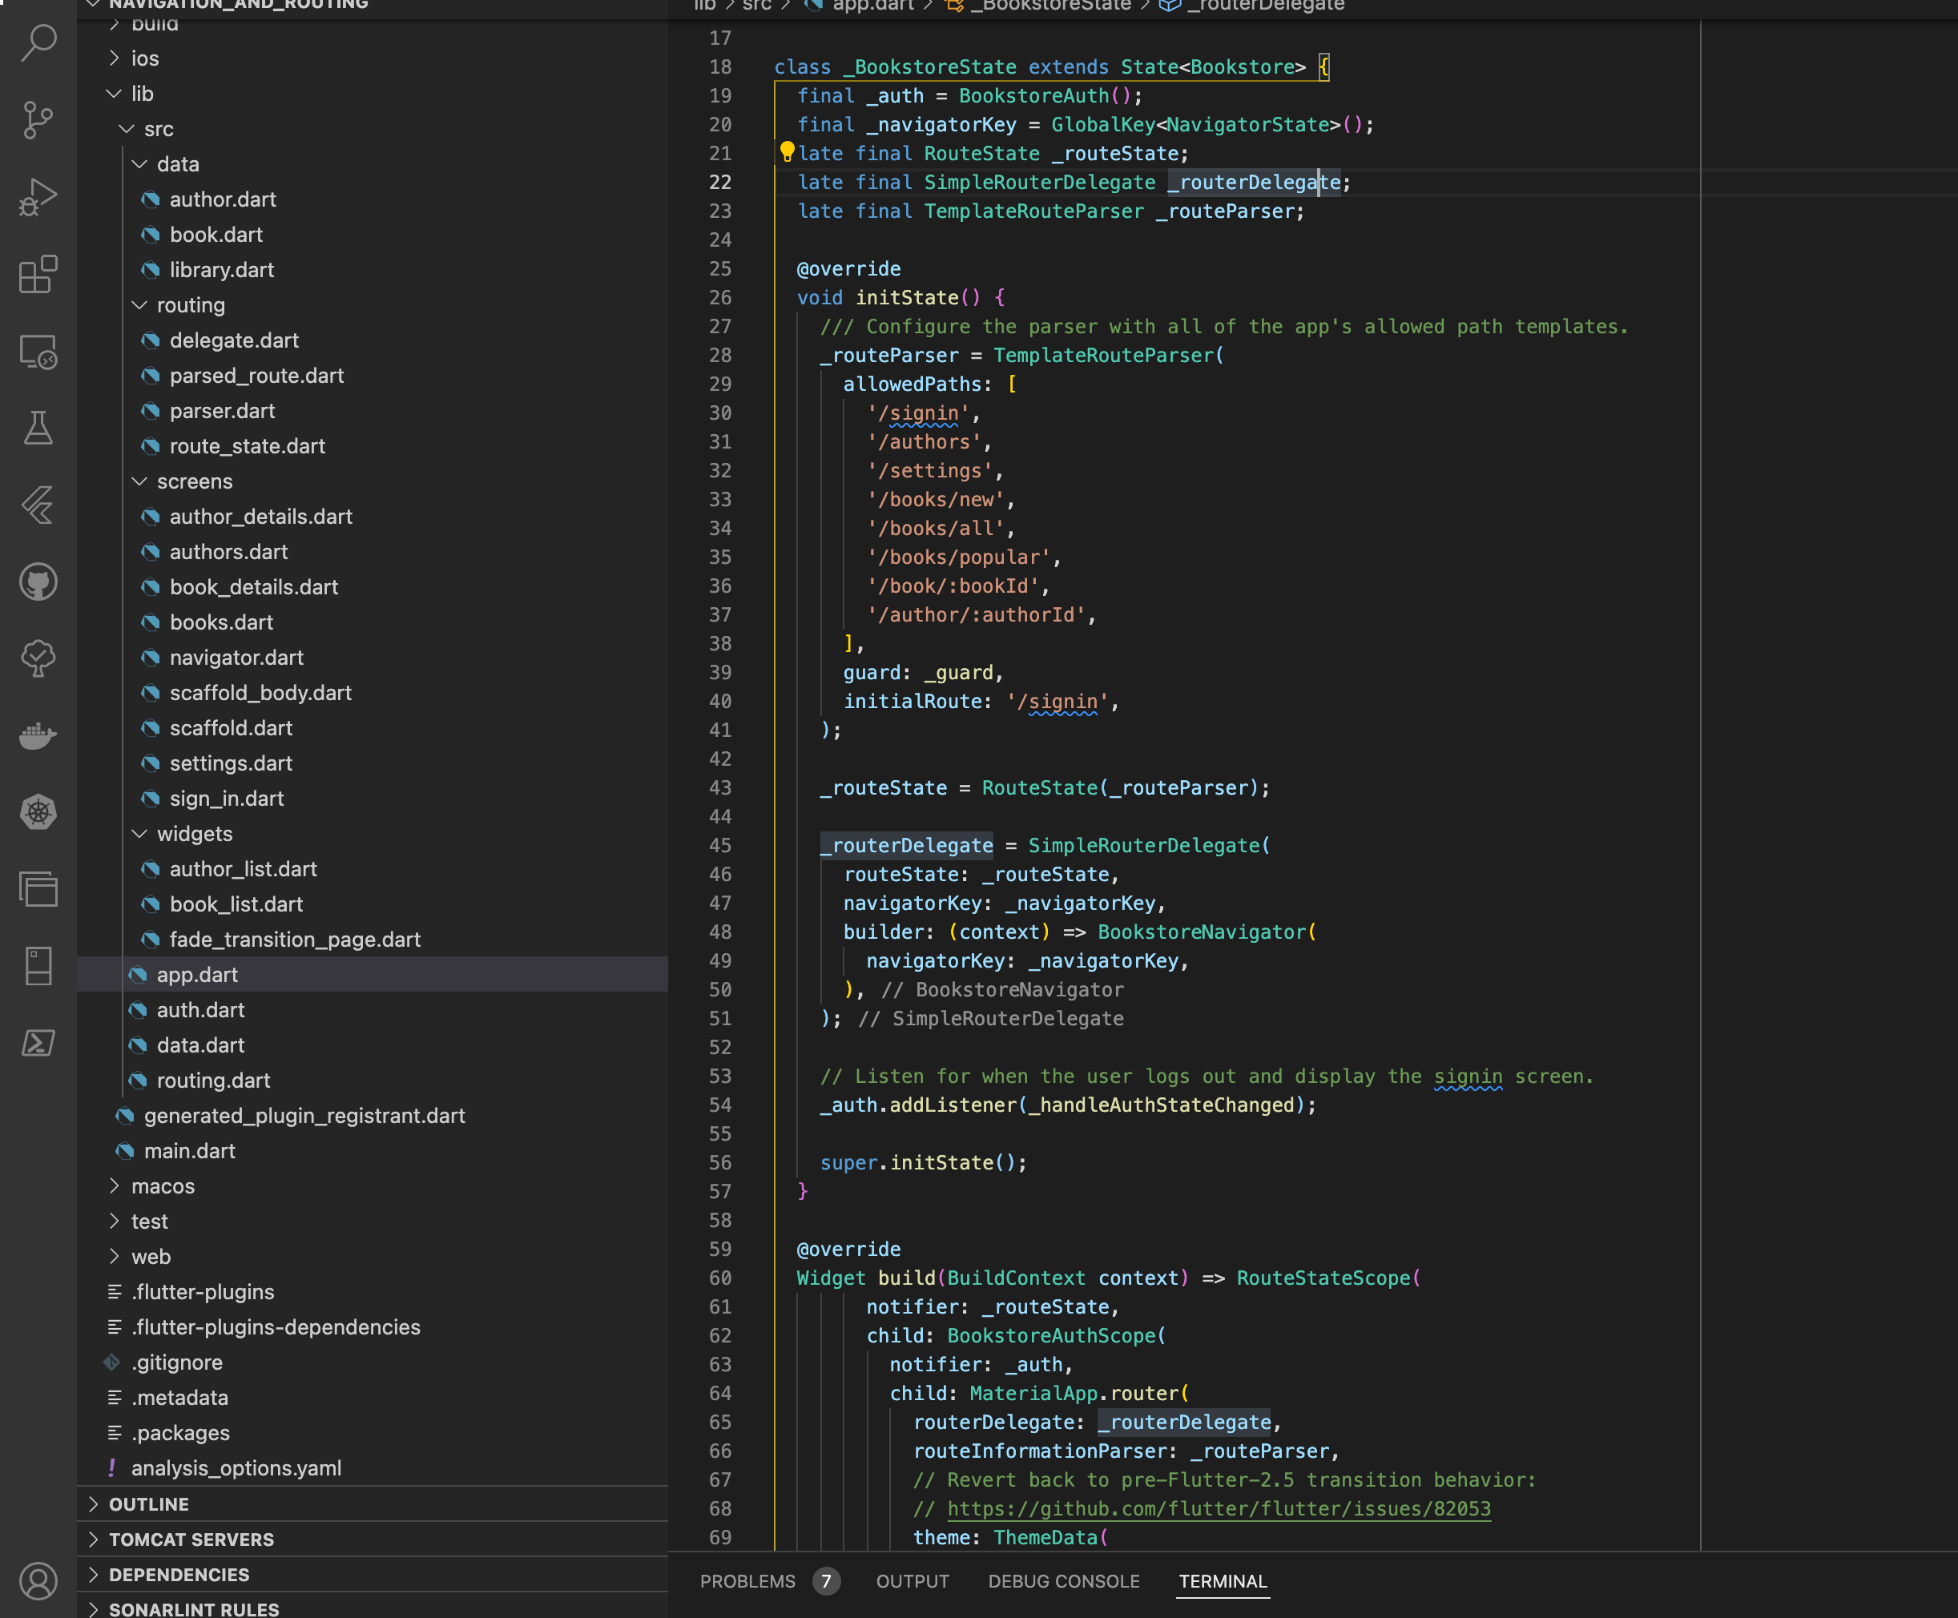The width and height of the screenshot is (1958, 1618).
Task: Click the git icon beside .gitignore
Action: click(x=112, y=1362)
